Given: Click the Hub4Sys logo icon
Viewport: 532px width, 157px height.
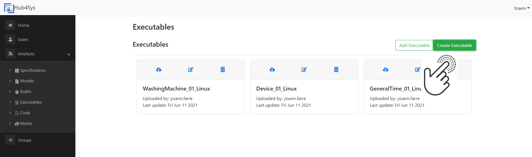Looking at the screenshot, I should [9, 8].
